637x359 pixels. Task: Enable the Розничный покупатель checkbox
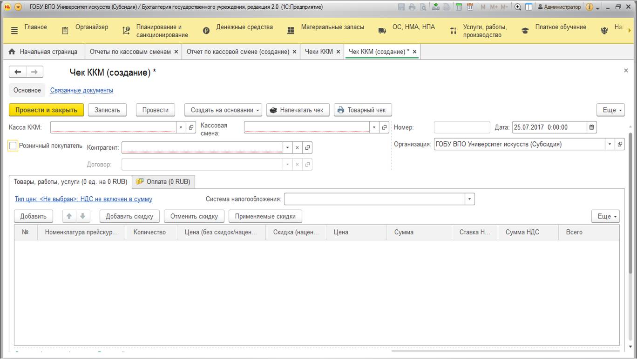(13, 146)
